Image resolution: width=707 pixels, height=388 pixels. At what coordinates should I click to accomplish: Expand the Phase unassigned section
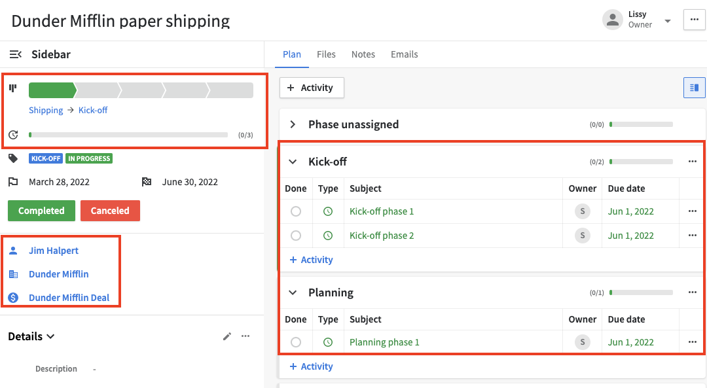click(x=291, y=124)
